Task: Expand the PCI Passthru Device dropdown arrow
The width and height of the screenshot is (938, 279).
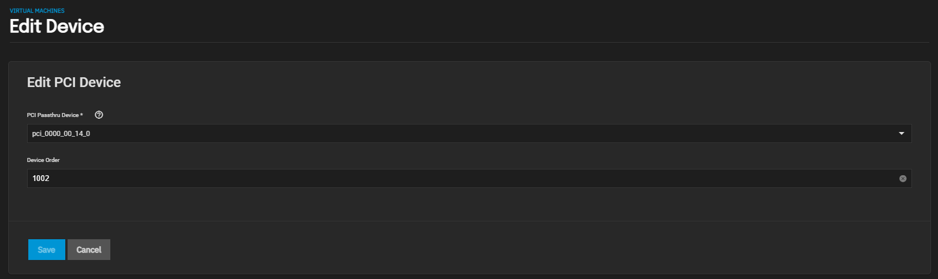Action: [x=902, y=134]
